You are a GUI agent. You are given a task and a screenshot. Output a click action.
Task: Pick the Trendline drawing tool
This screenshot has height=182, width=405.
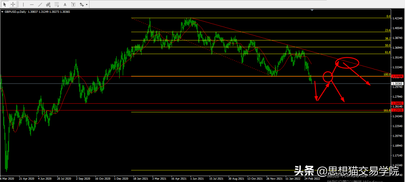pyautogui.click(x=40, y=4)
